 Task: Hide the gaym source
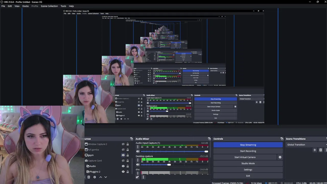point(123,155)
